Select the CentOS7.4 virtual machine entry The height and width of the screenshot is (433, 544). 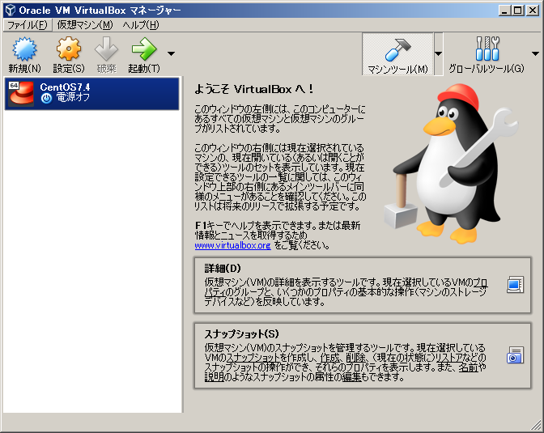pyautogui.click(x=92, y=94)
